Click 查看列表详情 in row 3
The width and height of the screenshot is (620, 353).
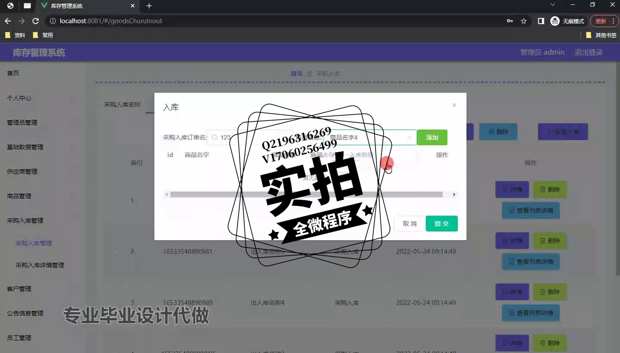(531, 313)
